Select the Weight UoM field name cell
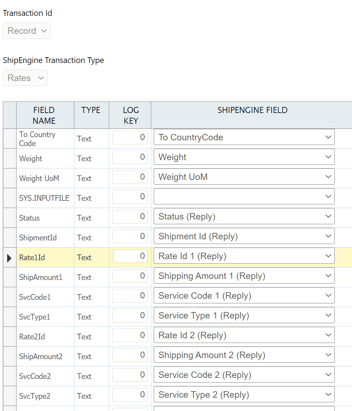This screenshot has height=411, width=352. coord(45,178)
